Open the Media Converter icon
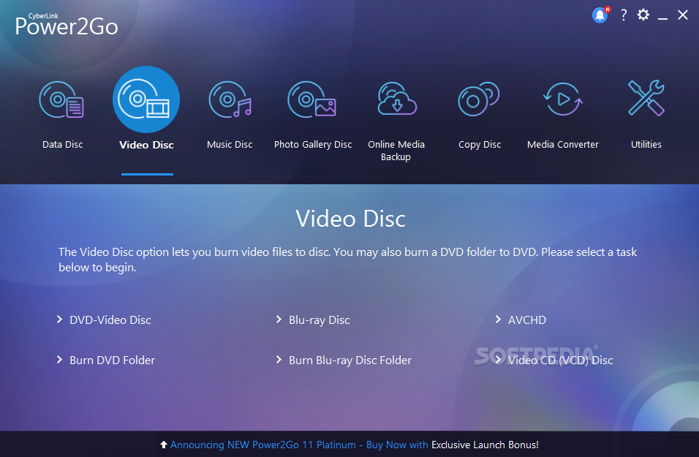This screenshot has height=457, width=699. pyautogui.click(x=562, y=99)
